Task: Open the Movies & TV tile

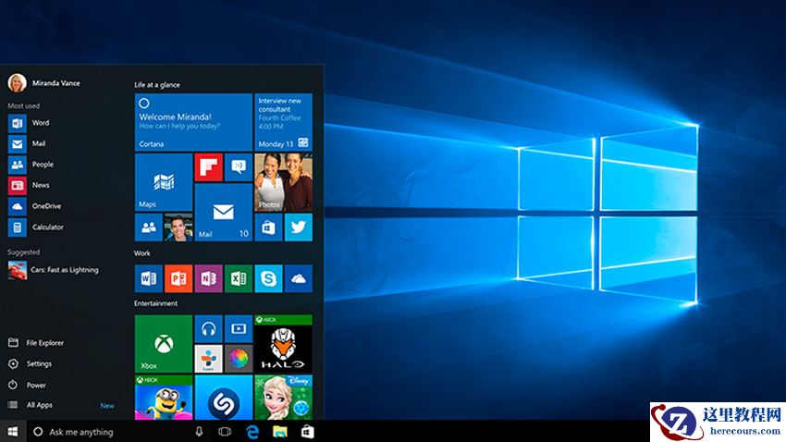Action: click(239, 329)
